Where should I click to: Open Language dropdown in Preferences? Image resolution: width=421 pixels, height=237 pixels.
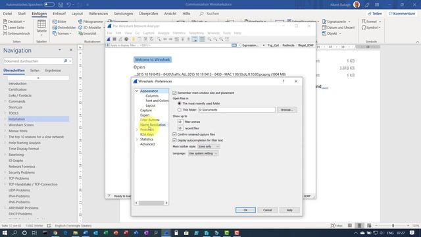click(x=203, y=153)
